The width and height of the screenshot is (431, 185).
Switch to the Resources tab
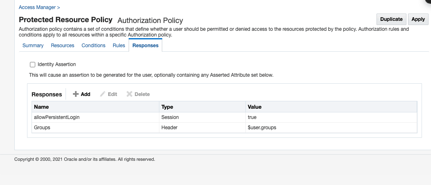point(63,46)
